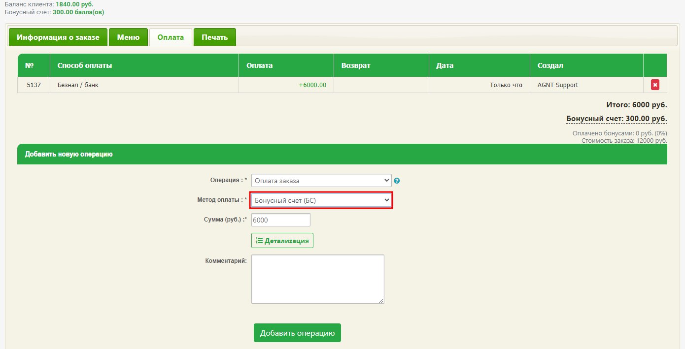Open the Метод оплаты dropdown

click(321, 200)
